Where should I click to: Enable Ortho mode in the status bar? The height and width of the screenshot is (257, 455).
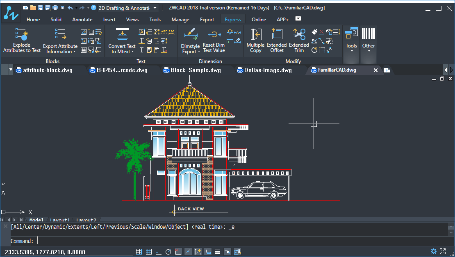click(x=159, y=251)
